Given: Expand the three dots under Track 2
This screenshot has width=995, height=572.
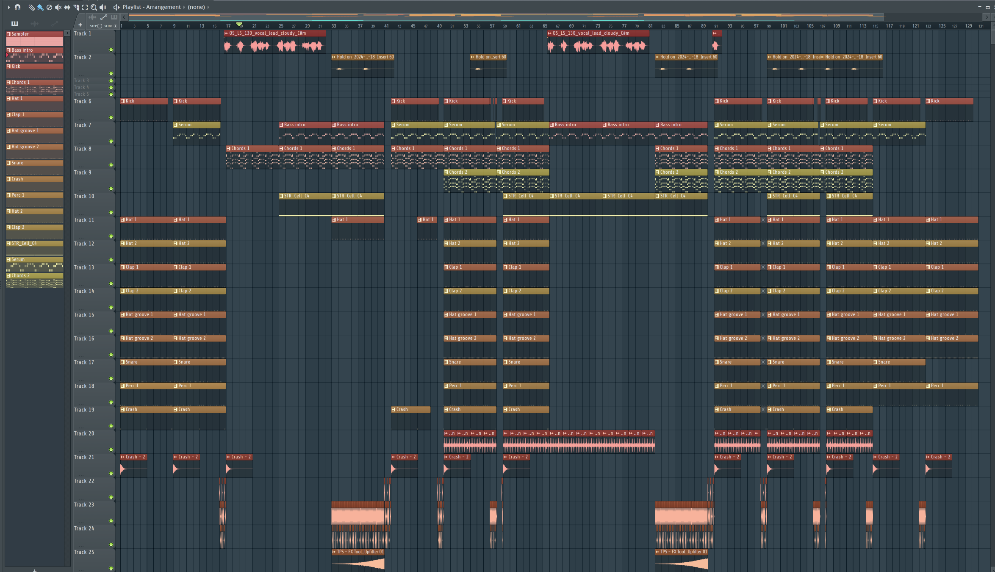Looking at the screenshot, I should tap(81, 75).
